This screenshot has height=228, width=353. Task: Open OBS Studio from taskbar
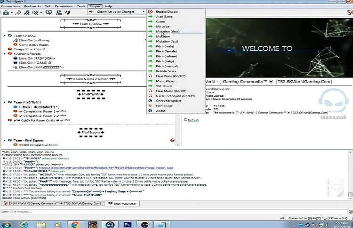pos(144,225)
